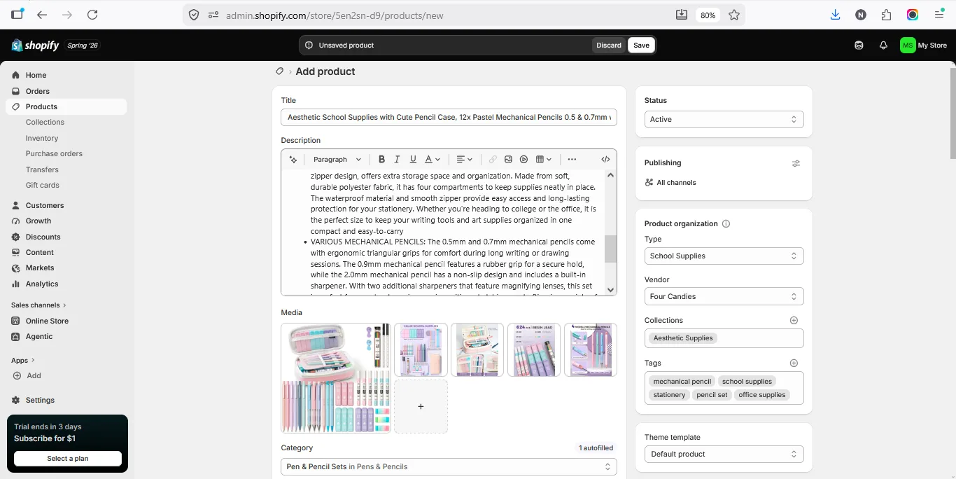Switch description to HTML code view
Image resolution: width=956 pixels, height=479 pixels.
pyautogui.click(x=605, y=160)
